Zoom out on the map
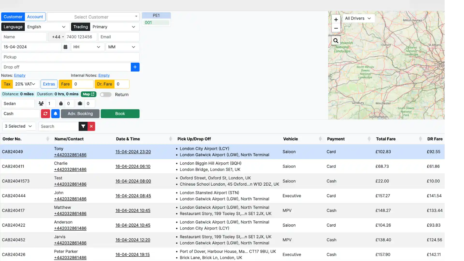Screen dimensions: 464x261 point(336,28)
